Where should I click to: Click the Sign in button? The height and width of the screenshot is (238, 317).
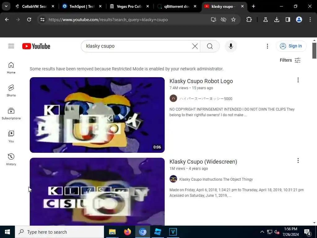coord(291,46)
